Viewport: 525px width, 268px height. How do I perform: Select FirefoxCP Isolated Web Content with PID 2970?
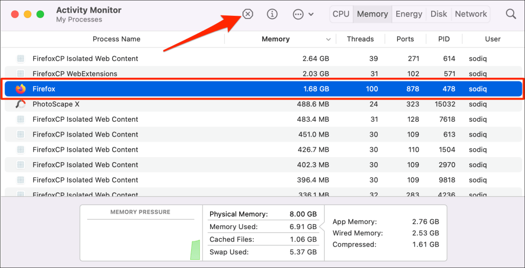click(x=262, y=165)
